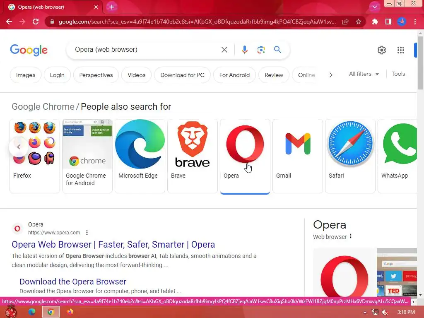Viewport: 424px width, 318px height.
Task: Click the https://www.opera.com URL
Action: (54, 233)
